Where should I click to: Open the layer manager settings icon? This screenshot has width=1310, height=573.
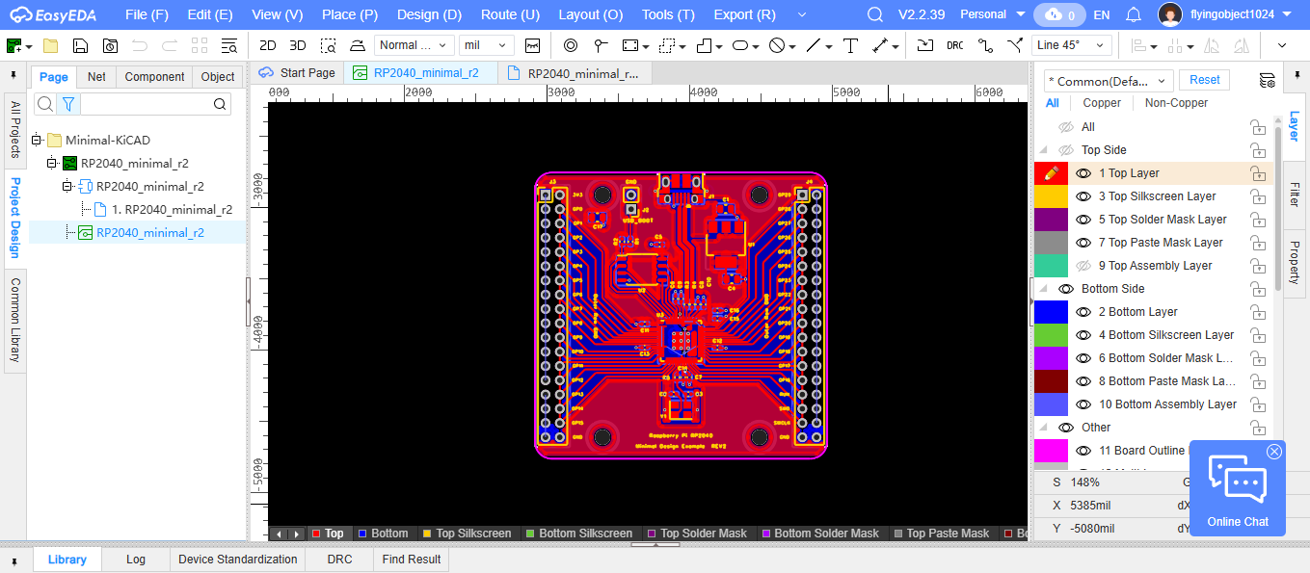tap(1268, 81)
